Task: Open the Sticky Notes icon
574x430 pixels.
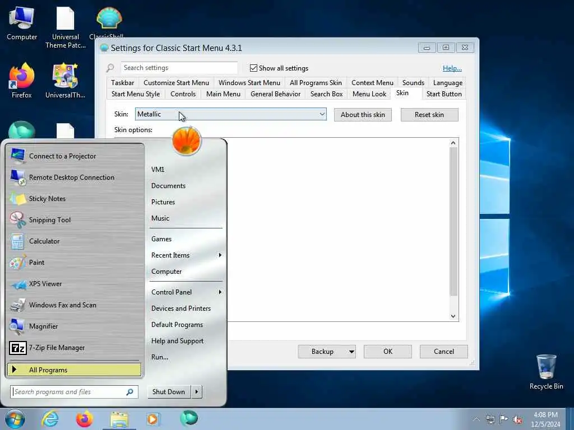Action: pos(17,199)
